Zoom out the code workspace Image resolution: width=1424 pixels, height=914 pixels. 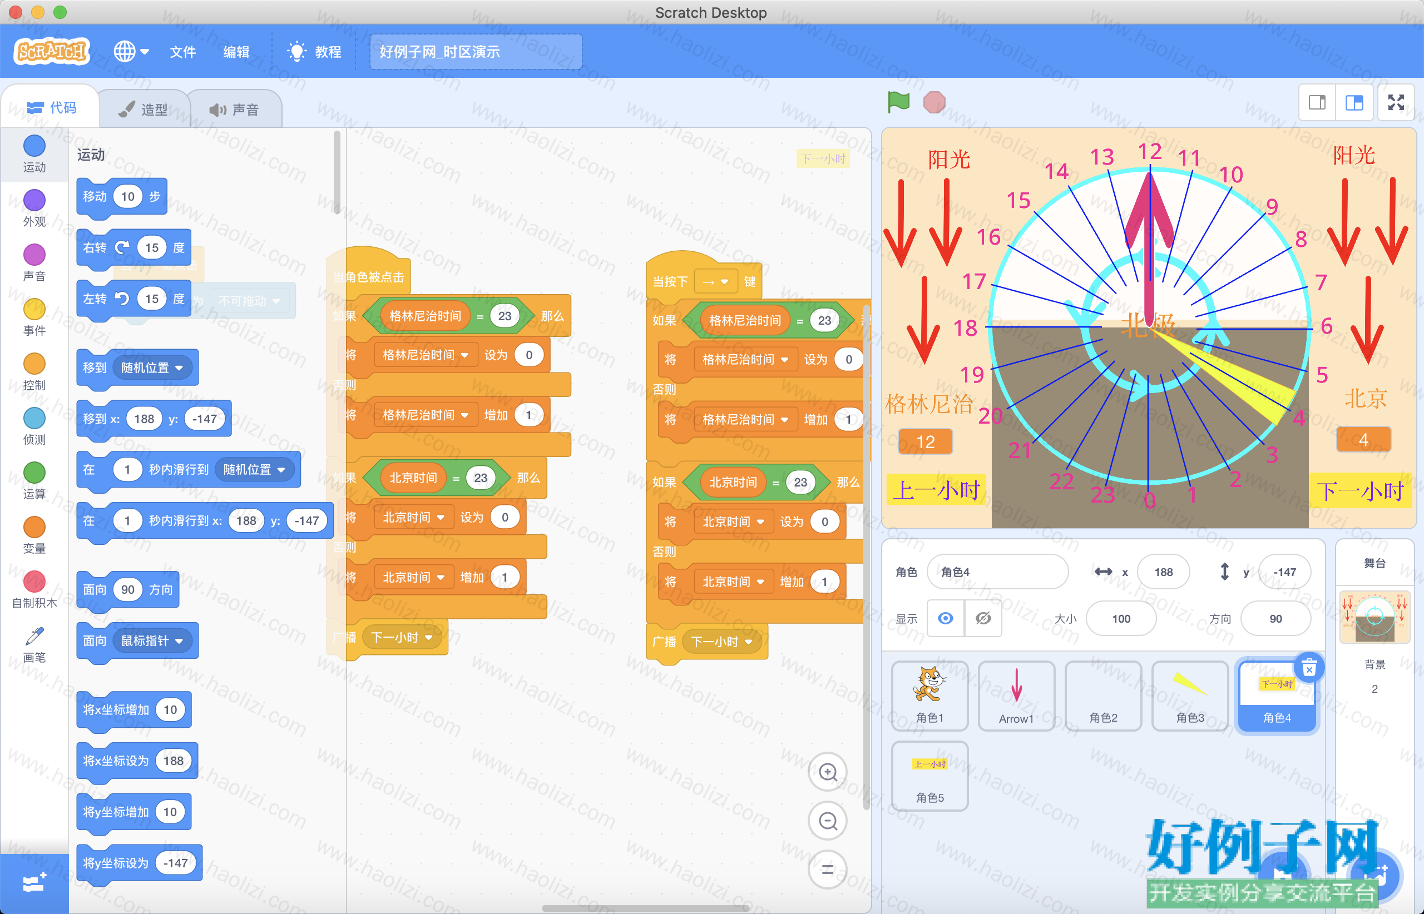coord(828,821)
